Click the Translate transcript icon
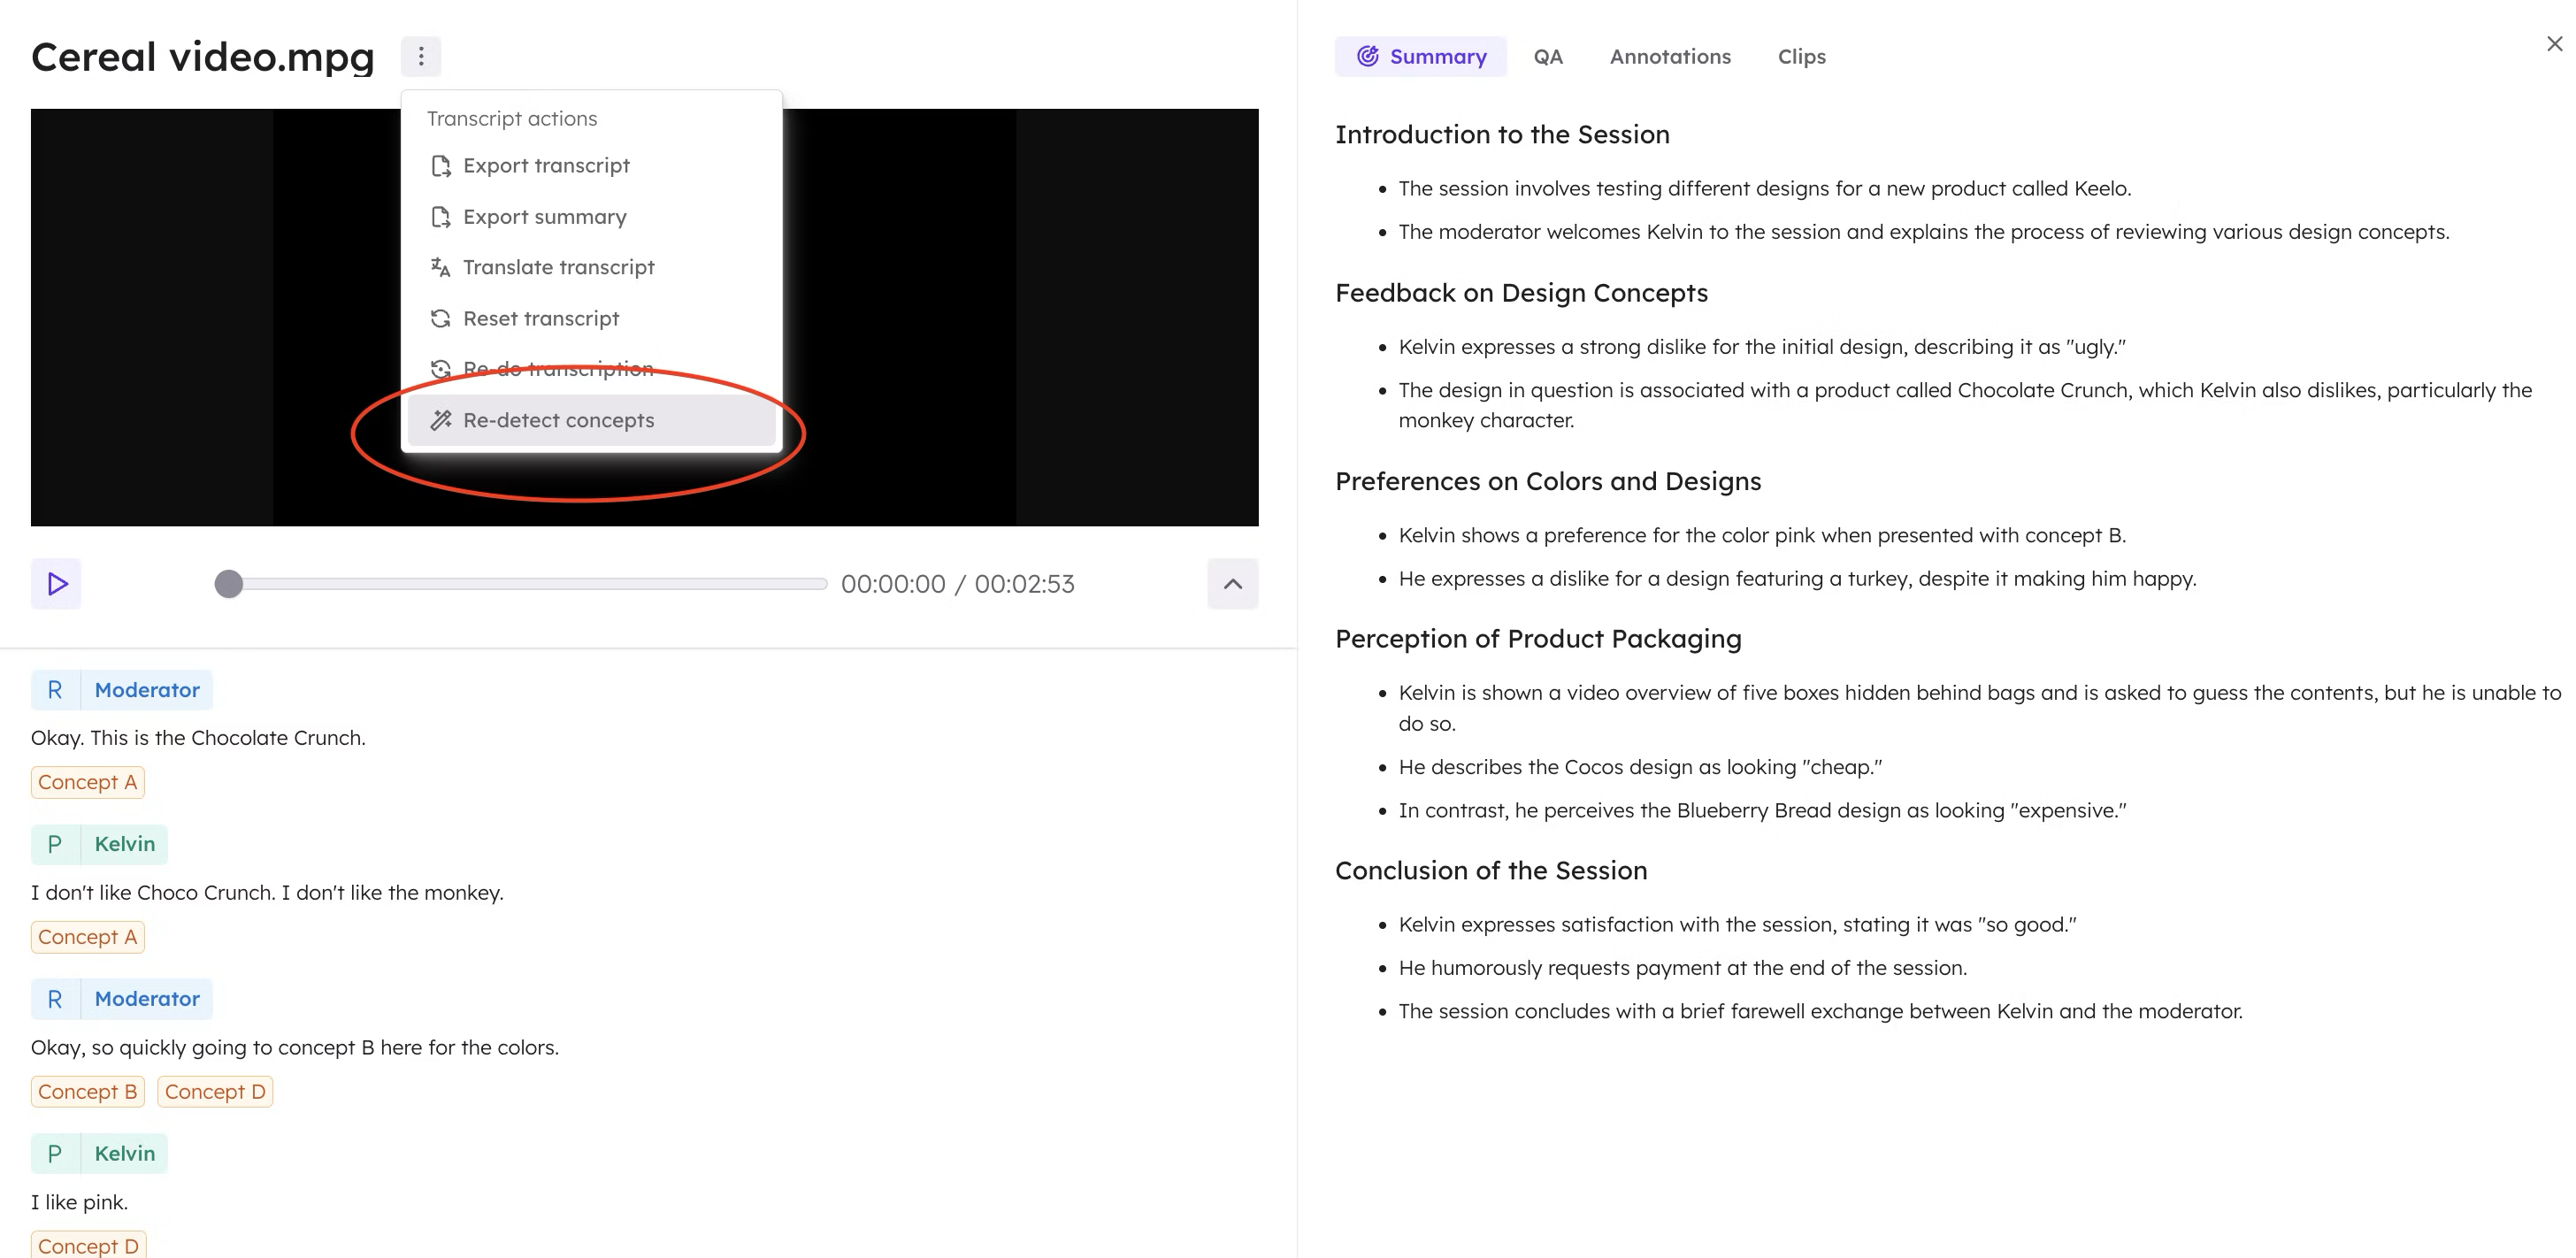This screenshot has height=1258, width=2576. pyautogui.click(x=440, y=267)
